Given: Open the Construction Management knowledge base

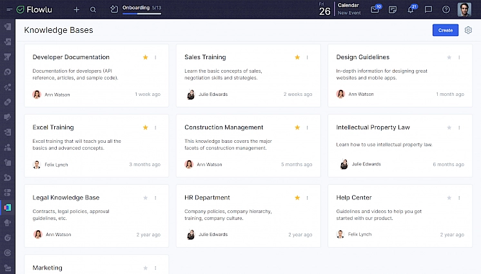Looking at the screenshot, I should [x=224, y=127].
